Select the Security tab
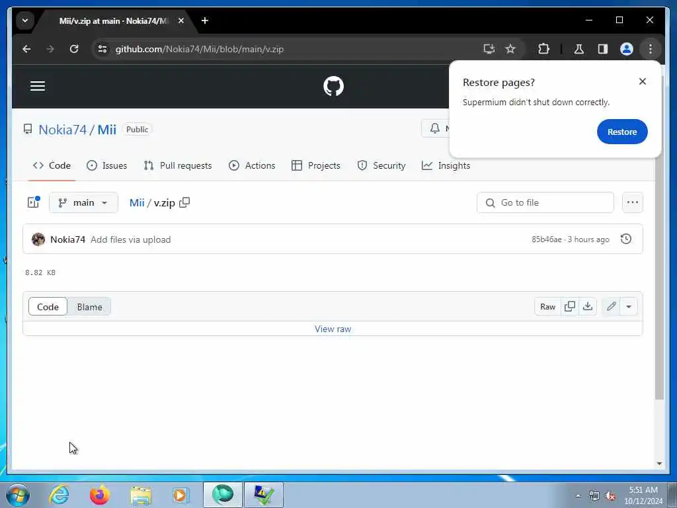This screenshot has height=508, width=677. pyautogui.click(x=381, y=165)
